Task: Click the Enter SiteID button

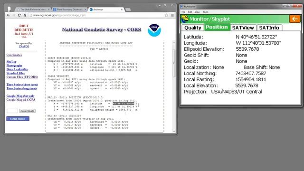Action: point(28,111)
